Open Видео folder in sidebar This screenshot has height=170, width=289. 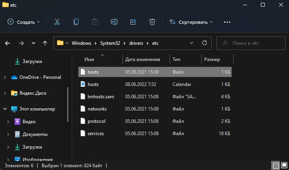tap(29, 122)
